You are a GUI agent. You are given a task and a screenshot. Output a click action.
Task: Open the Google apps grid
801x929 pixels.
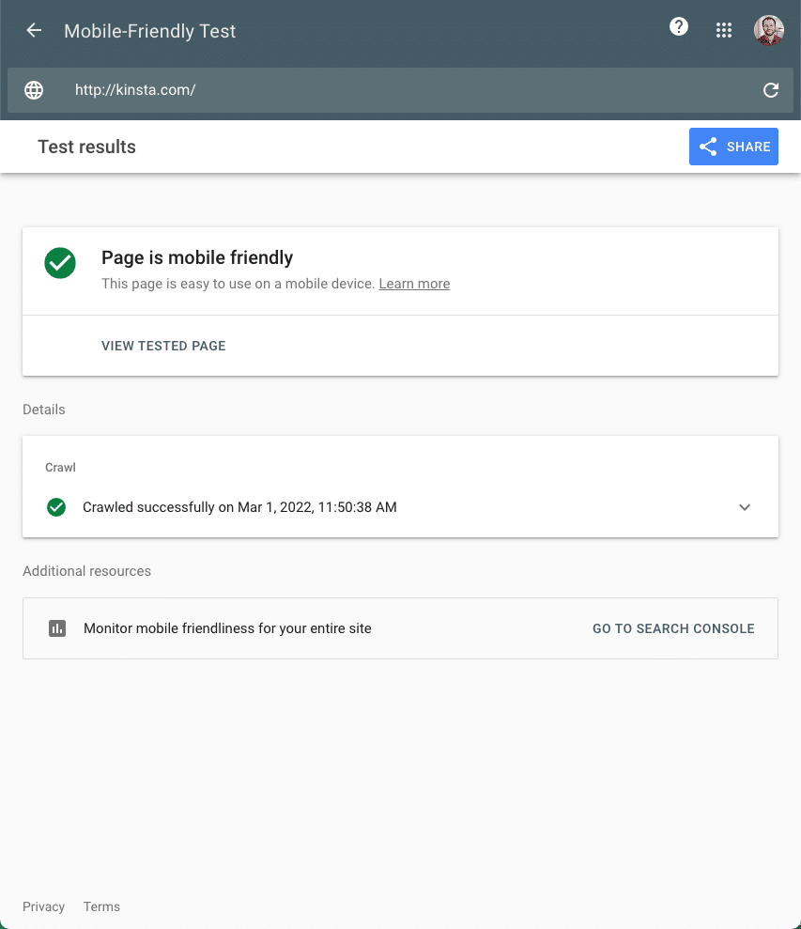tap(723, 30)
